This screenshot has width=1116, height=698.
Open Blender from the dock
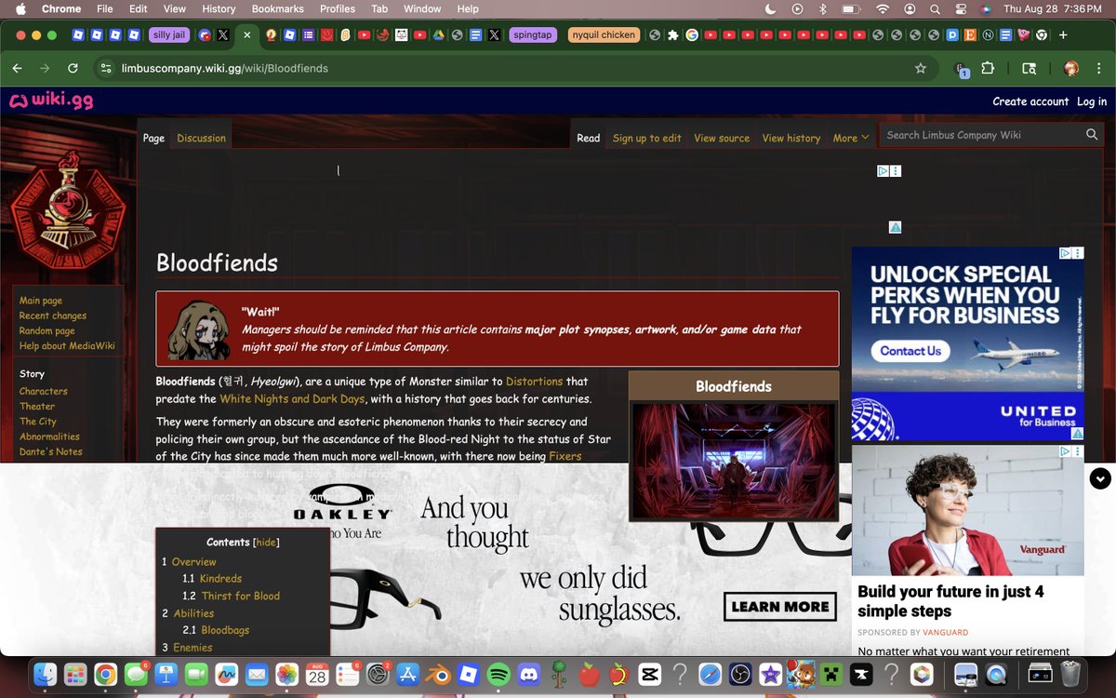tap(437, 673)
